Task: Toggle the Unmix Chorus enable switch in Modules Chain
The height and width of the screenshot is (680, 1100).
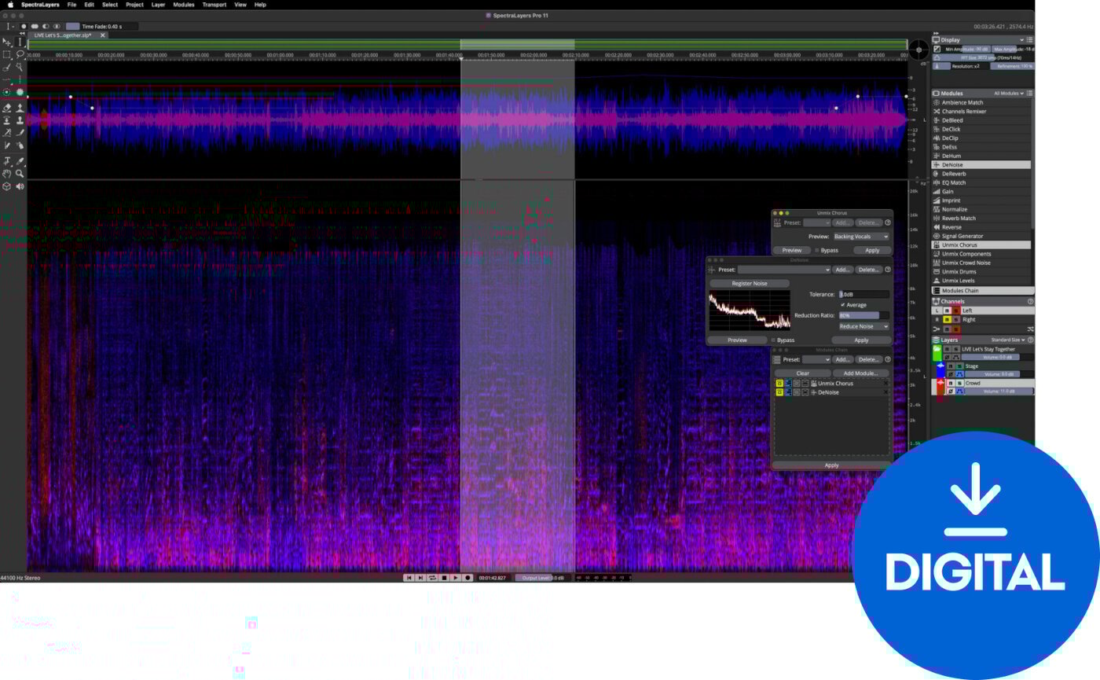Action: pyautogui.click(x=779, y=383)
